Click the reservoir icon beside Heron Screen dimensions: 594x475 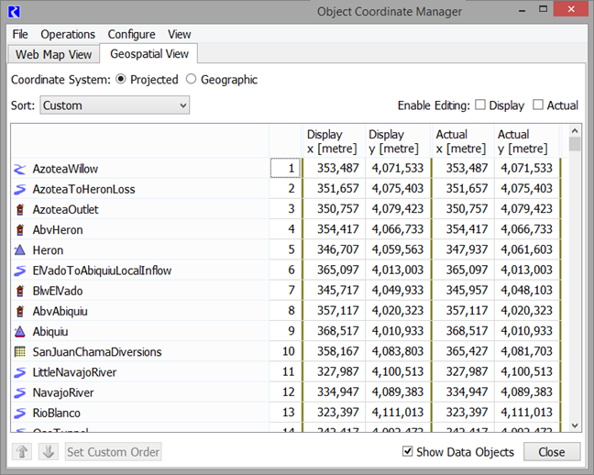pyautogui.click(x=20, y=250)
